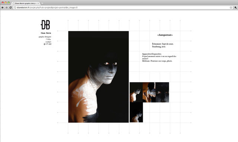238x142 pixels.
Task: Go forward in browser history
Action: 6,7
